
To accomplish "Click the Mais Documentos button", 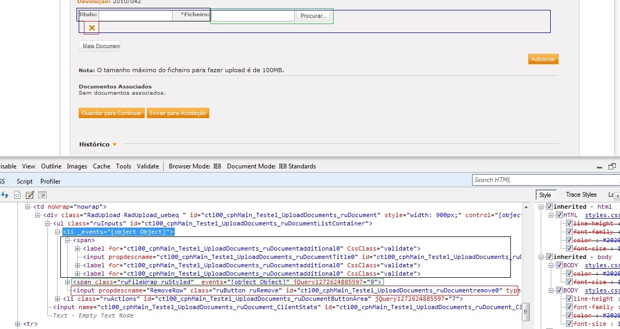I will [x=99, y=46].
